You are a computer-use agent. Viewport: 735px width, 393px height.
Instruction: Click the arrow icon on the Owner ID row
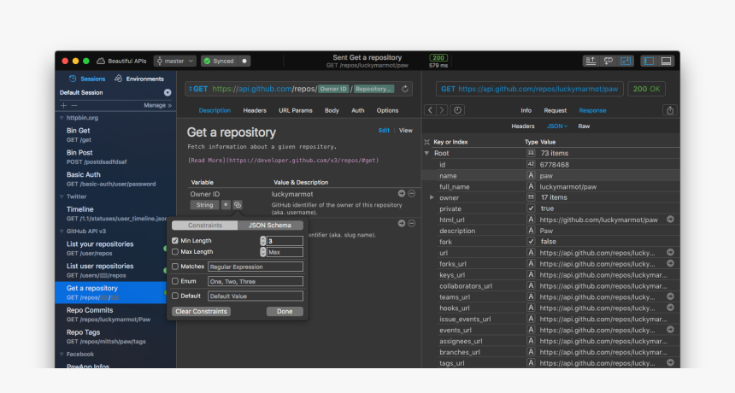pyautogui.click(x=402, y=193)
